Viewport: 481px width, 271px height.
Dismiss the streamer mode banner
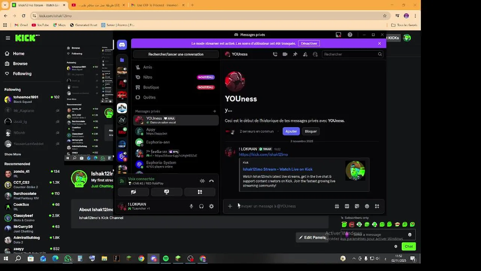pyautogui.click(x=380, y=43)
